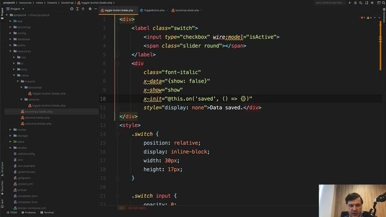The image size is (386, 217).
Task: Open the Project view dropdown
Action: point(15,9)
